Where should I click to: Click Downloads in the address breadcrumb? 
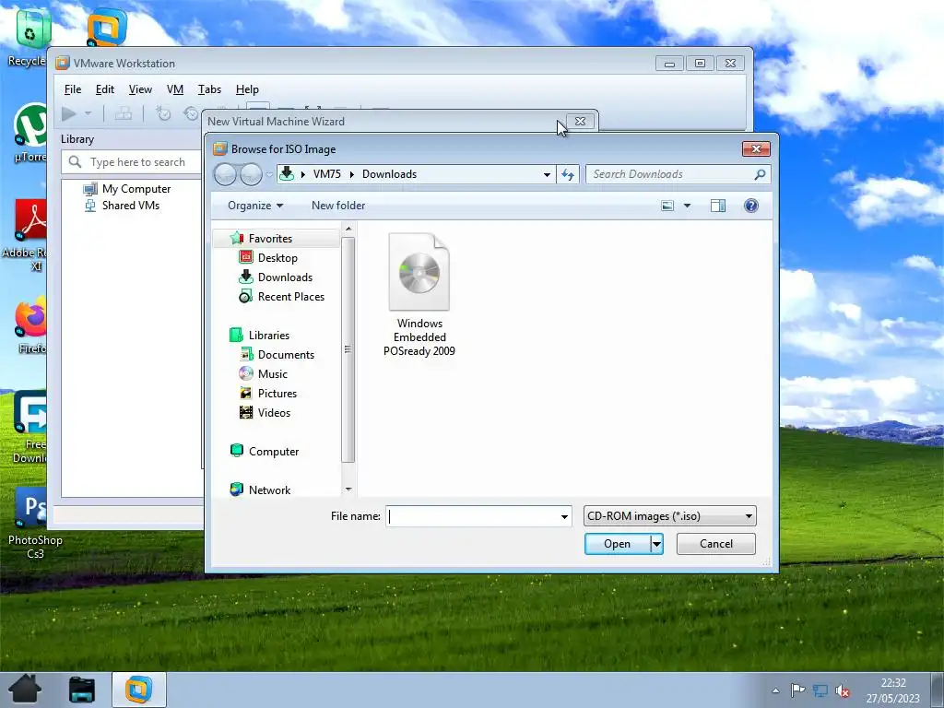tap(390, 174)
